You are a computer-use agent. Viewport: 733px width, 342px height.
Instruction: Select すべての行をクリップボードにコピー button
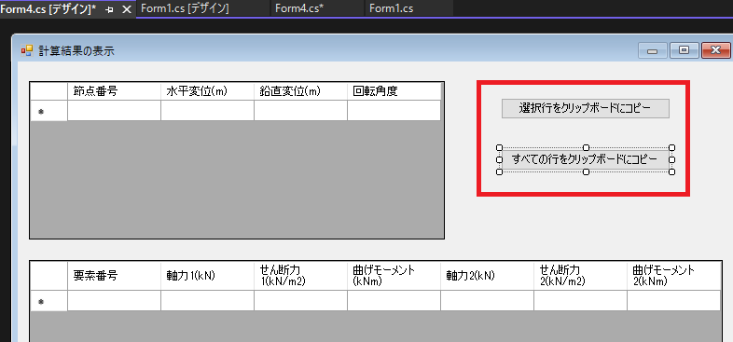point(586,159)
